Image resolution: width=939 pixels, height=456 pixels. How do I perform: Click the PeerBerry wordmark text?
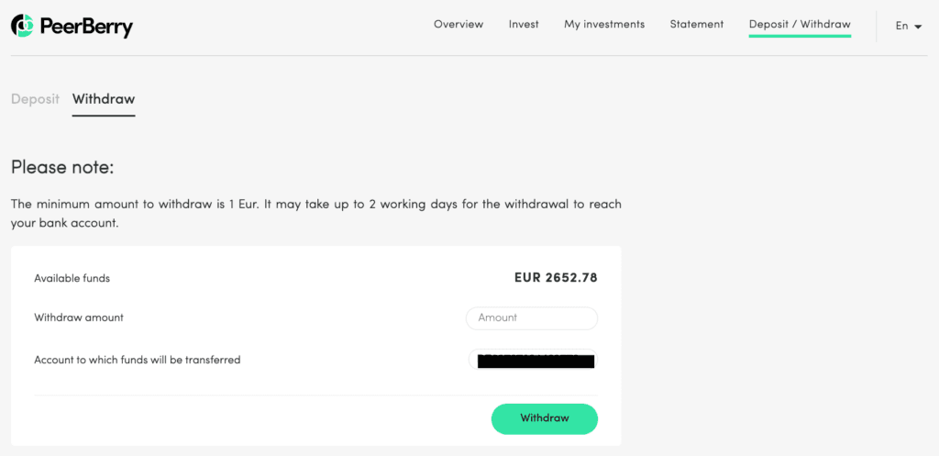coord(87,27)
